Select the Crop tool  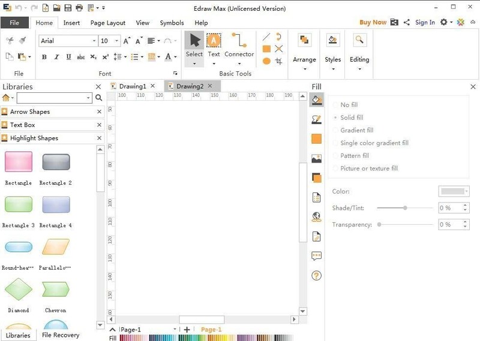278,61
